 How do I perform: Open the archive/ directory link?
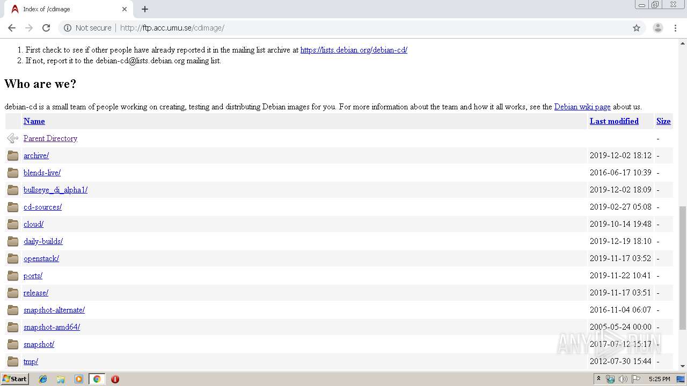(36, 155)
